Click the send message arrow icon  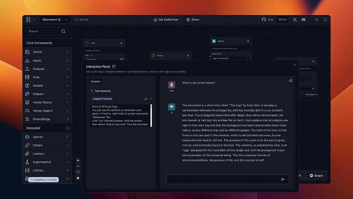pos(282,179)
